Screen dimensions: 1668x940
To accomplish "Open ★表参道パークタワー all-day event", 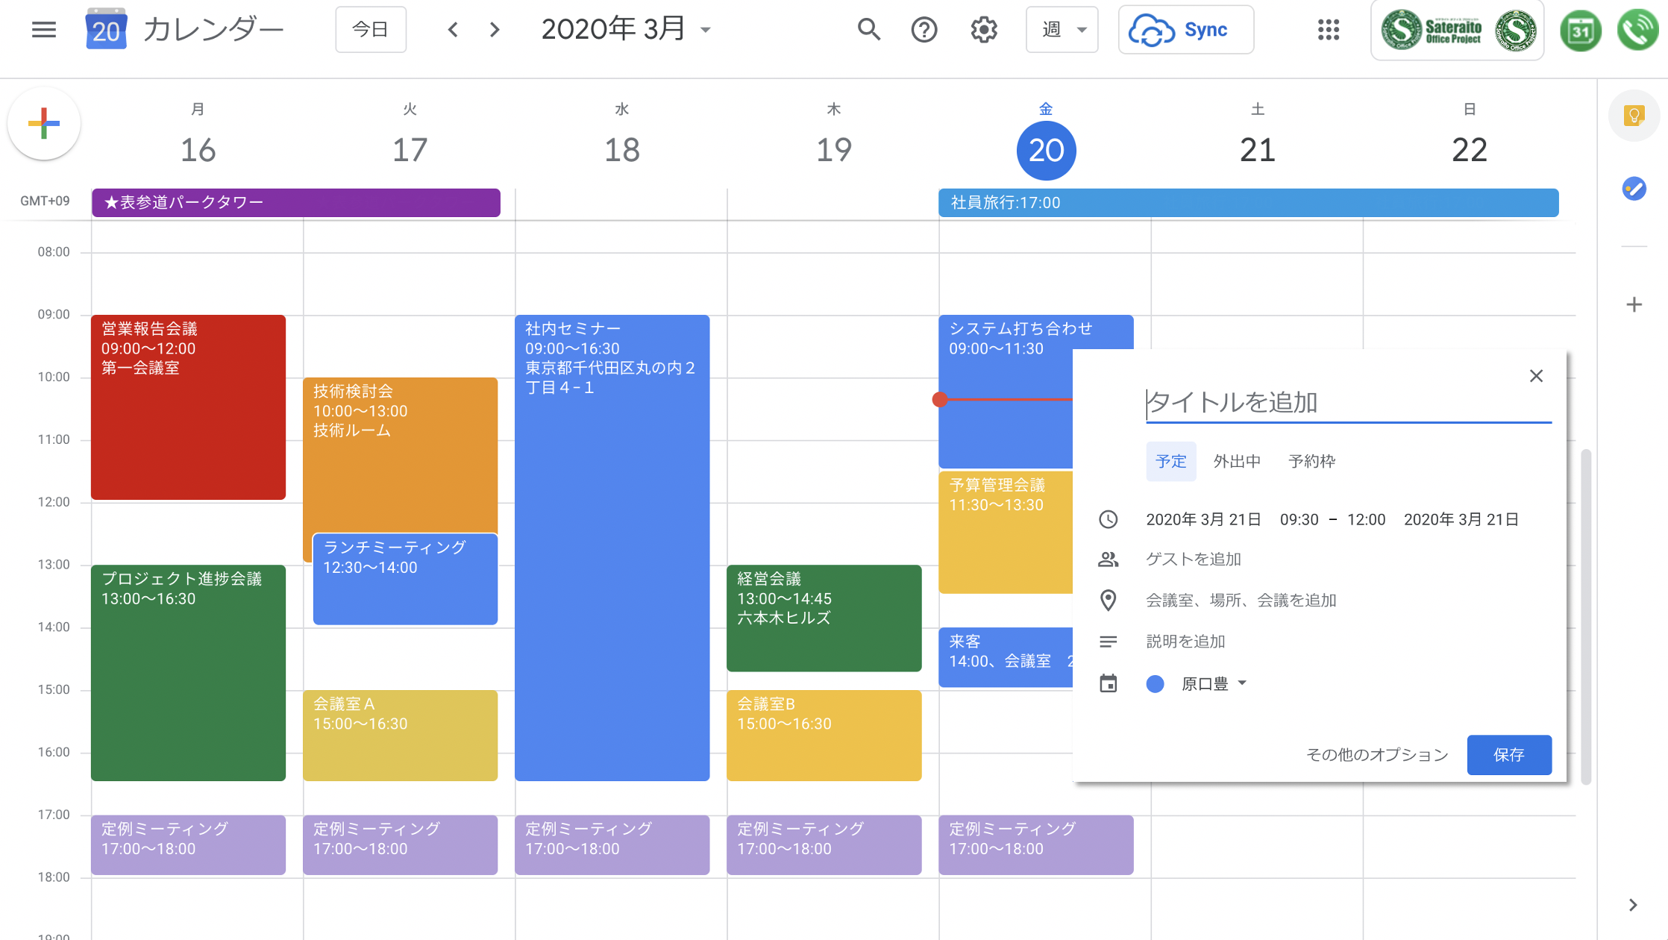I will pos(296,203).
